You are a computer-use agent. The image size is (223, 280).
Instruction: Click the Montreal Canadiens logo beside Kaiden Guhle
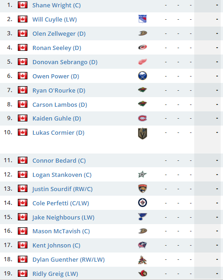coord(143,118)
